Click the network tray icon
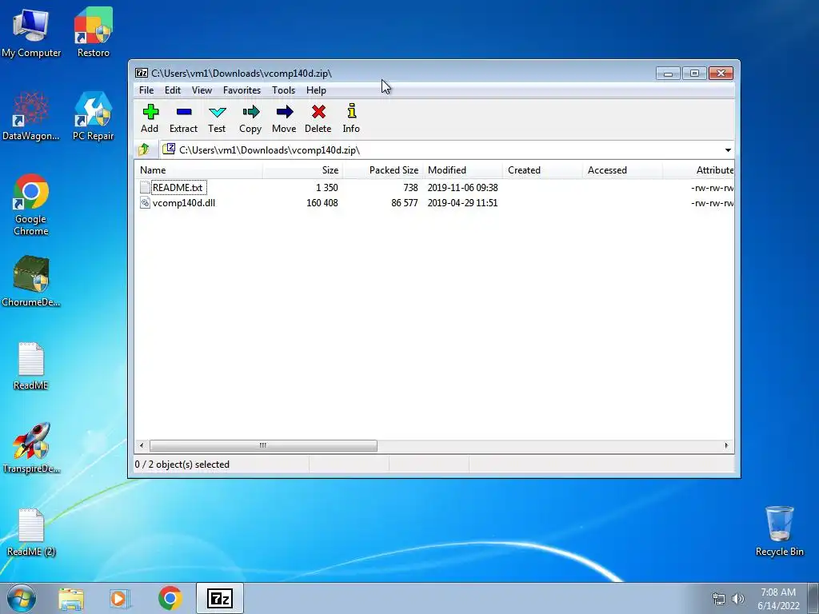This screenshot has width=819, height=614. (719, 599)
